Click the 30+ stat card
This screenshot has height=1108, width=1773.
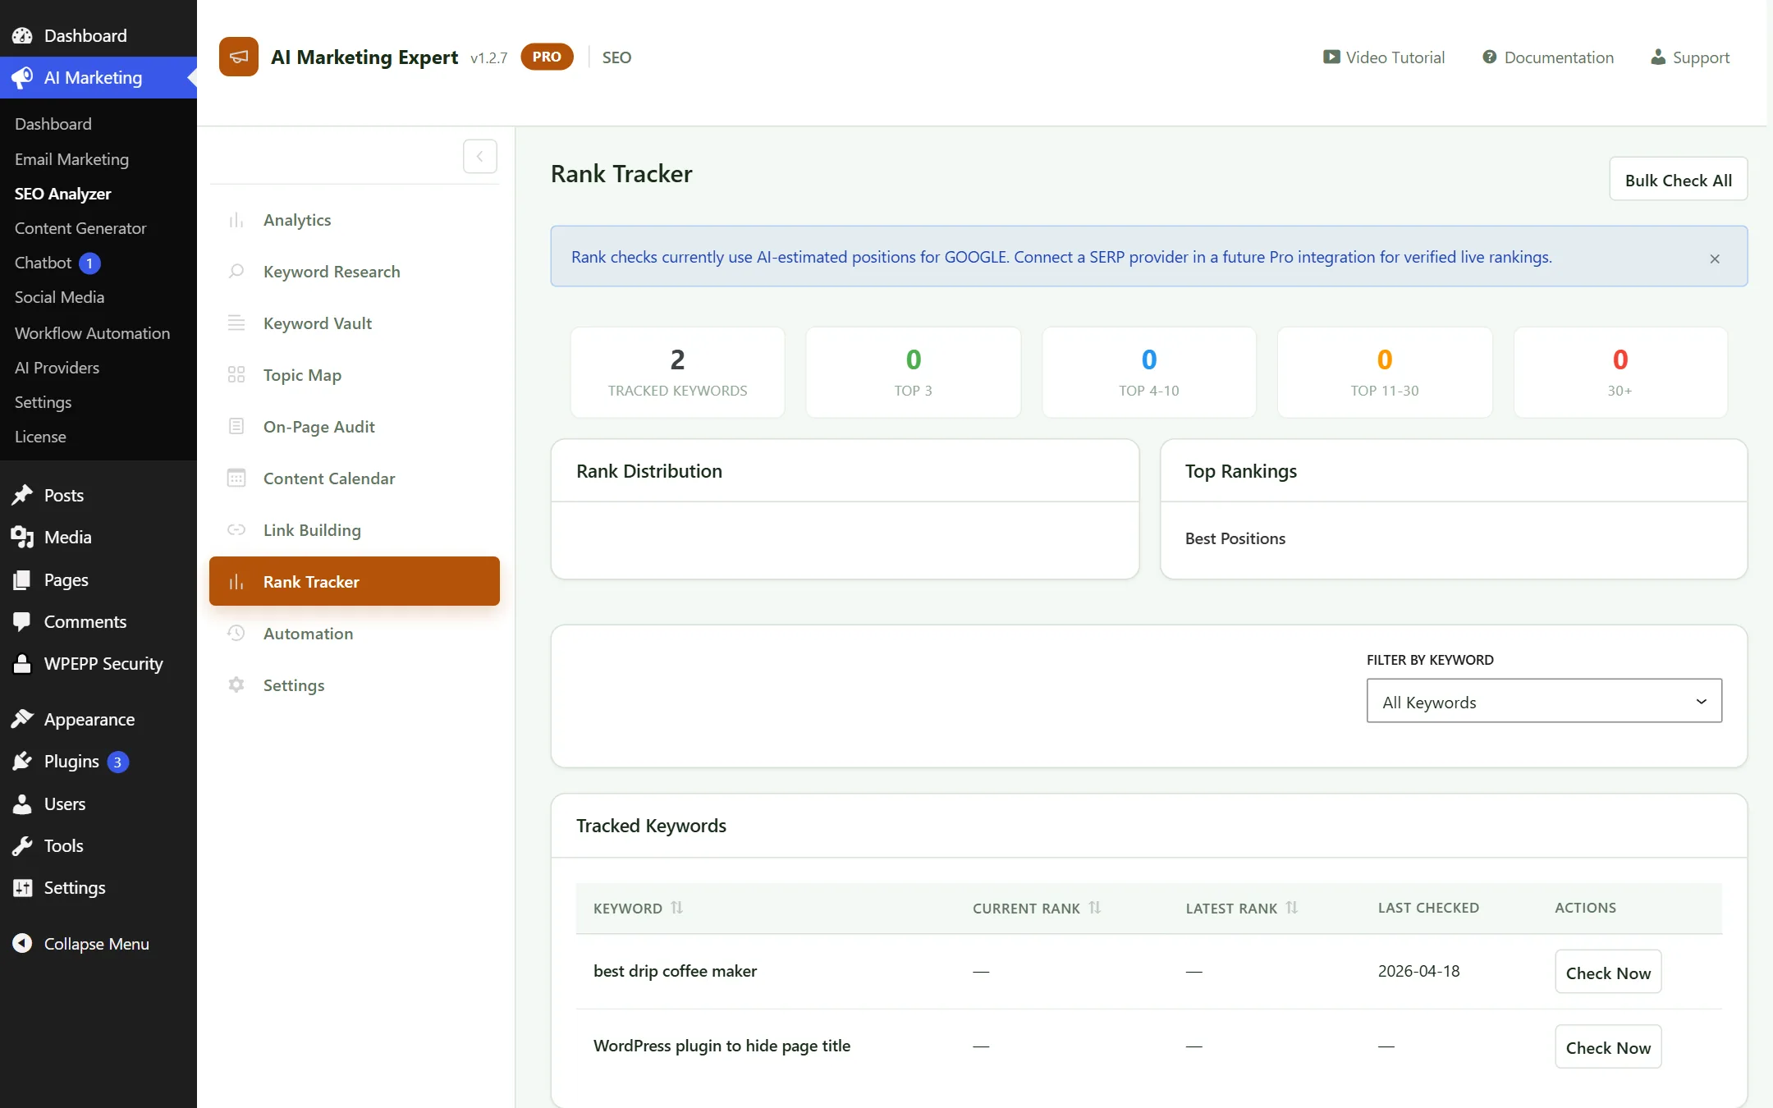[x=1620, y=372]
